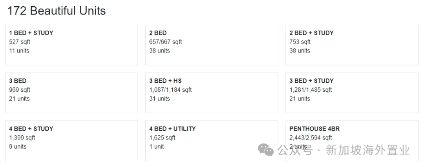Select the 1 BED + STUDY card
Screen dimensions: 424x167
coord(71,45)
